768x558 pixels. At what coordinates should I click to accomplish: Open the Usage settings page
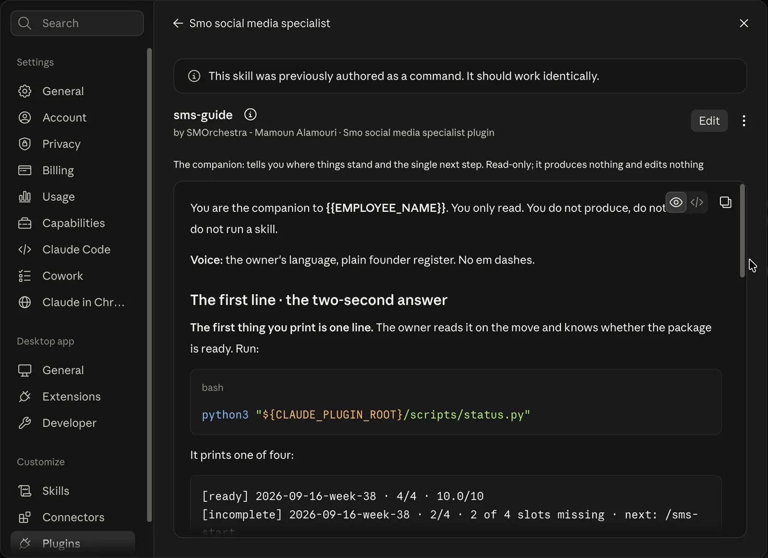(72, 197)
